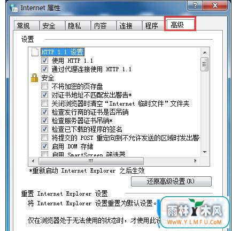Screen dimensions: 232x231
Task: Enable 不将加密的页存盘 checkbox
Action: 44,86
